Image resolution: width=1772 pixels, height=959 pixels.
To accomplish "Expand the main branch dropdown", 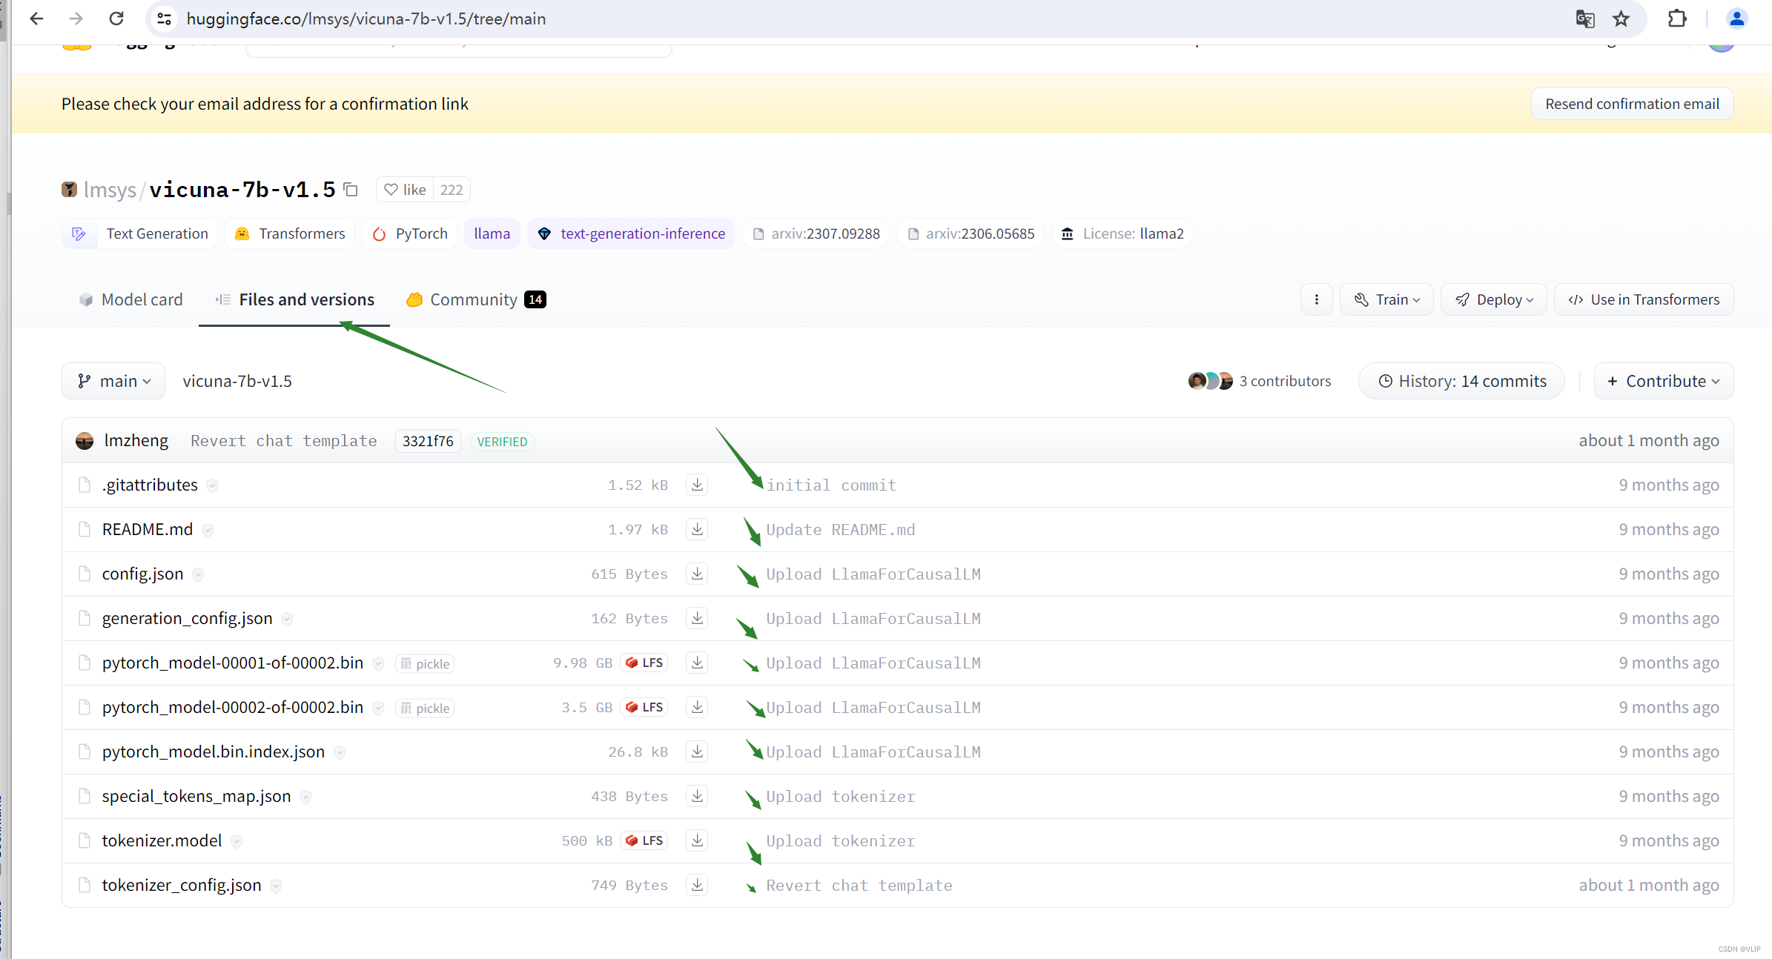I will [113, 381].
